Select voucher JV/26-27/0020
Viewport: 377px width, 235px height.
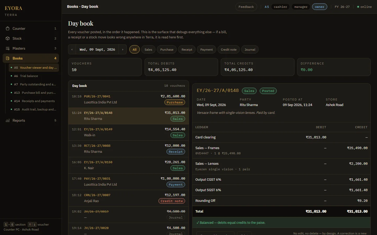tap(129, 229)
